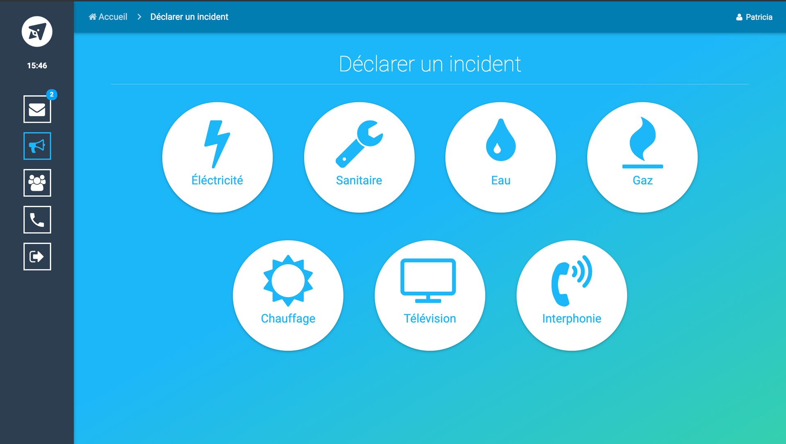Choose the Télévision incident circle
The height and width of the screenshot is (444, 786).
[x=430, y=295]
